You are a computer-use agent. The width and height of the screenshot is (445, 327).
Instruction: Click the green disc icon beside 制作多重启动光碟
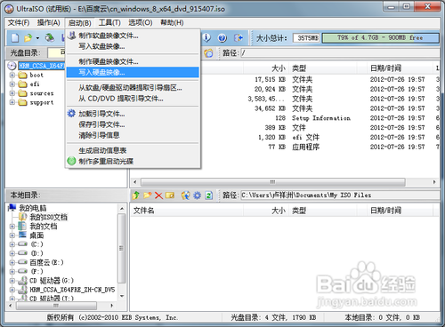point(71,161)
